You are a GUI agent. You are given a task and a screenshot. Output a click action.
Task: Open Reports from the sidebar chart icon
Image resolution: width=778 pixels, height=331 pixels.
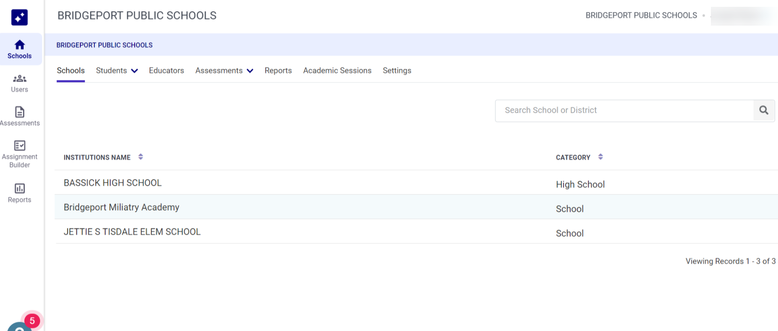pyautogui.click(x=20, y=193)
